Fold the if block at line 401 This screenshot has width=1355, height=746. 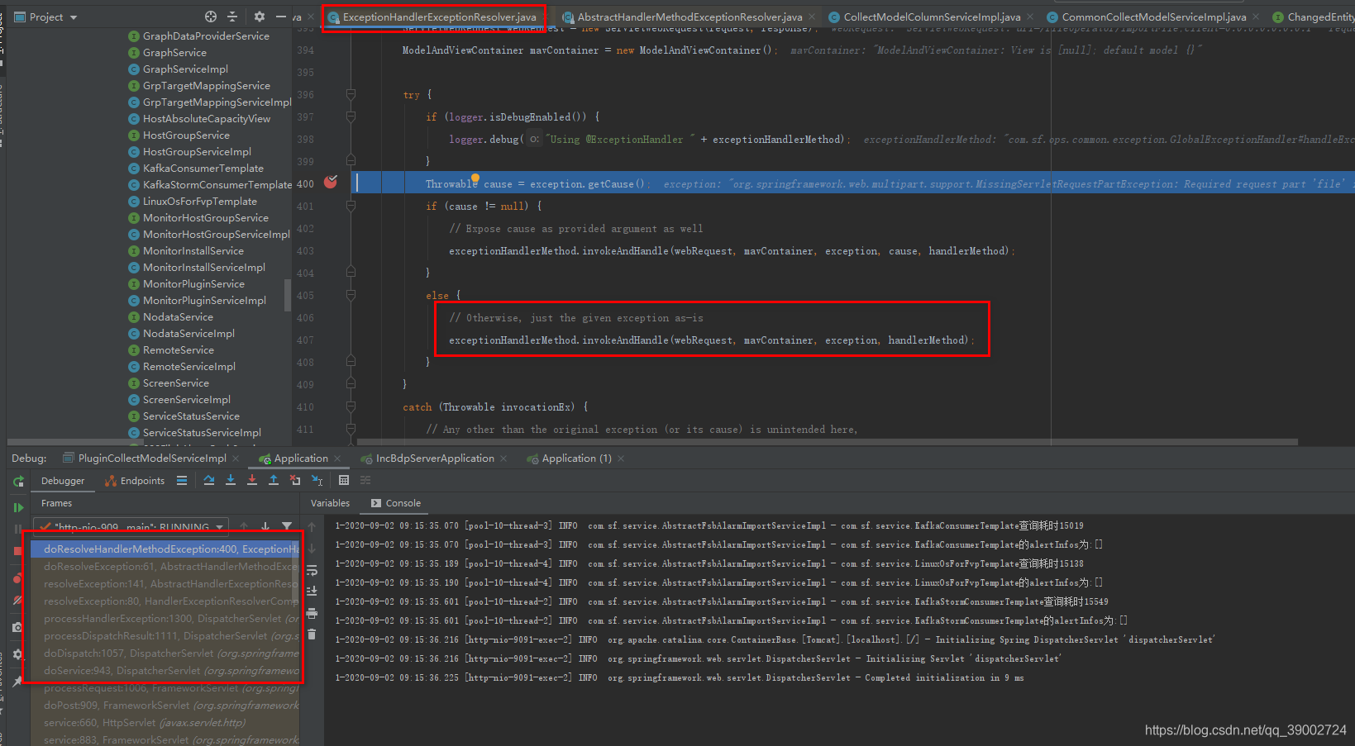351,206
